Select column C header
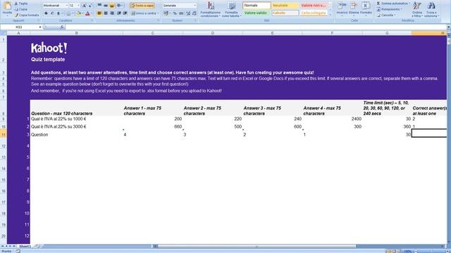The image size is (451, 253). [152, 33]
